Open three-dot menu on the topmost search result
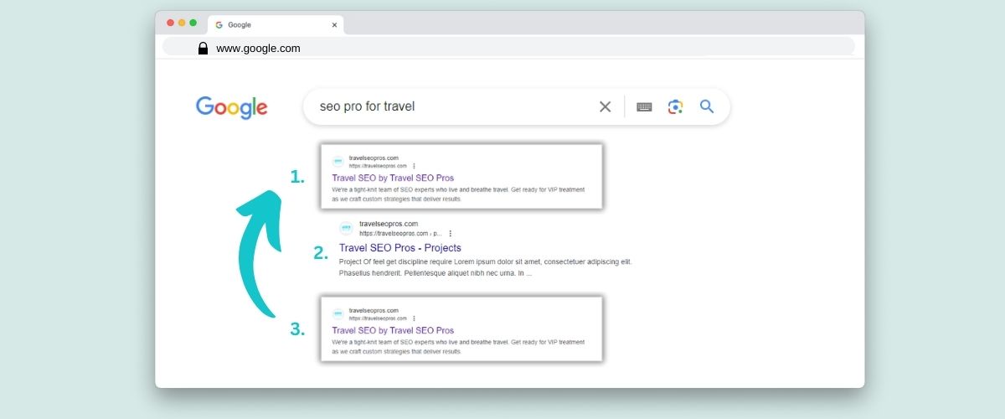 (414, 166)
